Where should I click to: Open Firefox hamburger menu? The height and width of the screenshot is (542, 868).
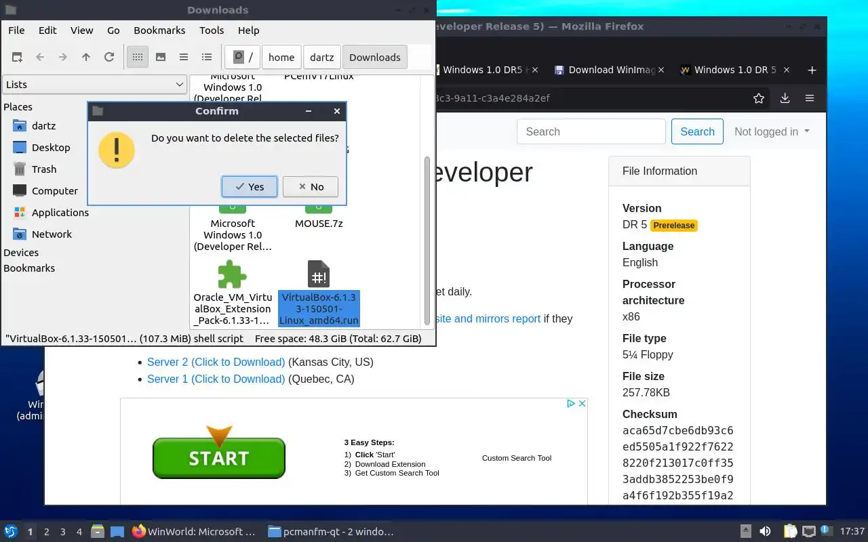point(810,98)
